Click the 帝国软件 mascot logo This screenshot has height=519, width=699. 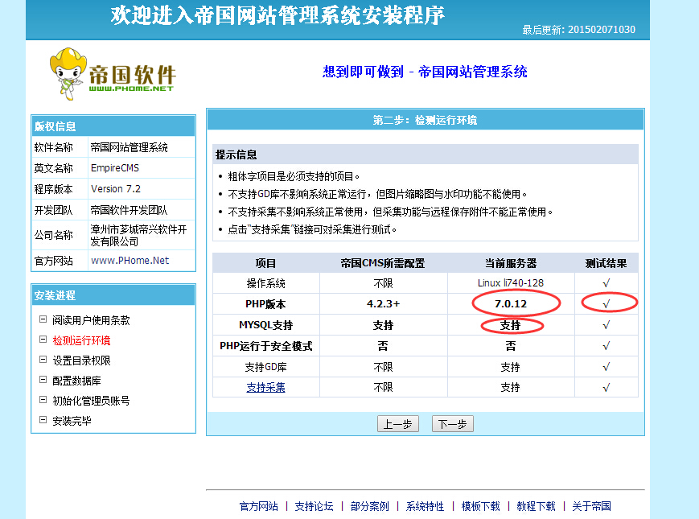tap(113, 73)
